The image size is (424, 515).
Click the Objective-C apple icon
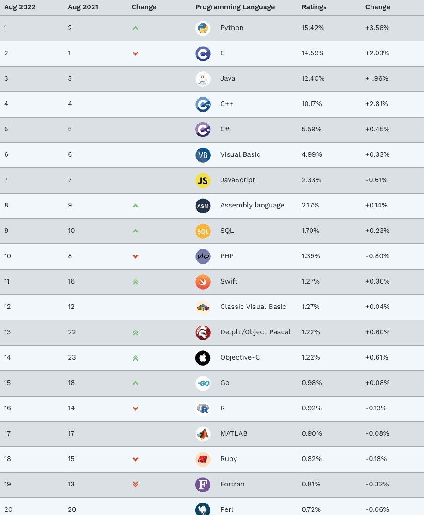pyautogui.click(x=203, y=358)
